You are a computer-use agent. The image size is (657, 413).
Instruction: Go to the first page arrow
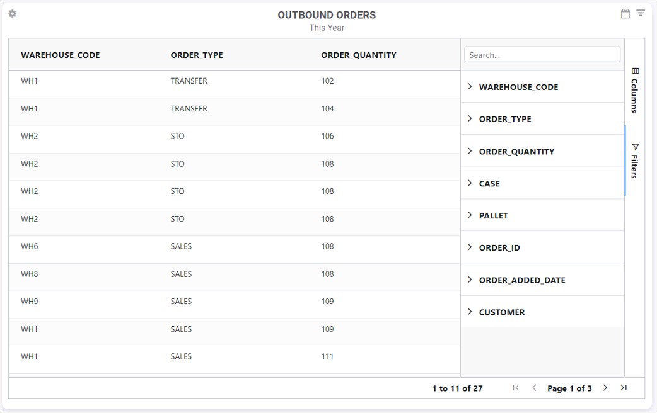pos(516,388)
